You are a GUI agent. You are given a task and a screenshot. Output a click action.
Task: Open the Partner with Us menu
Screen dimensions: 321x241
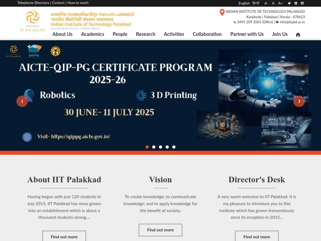click(247, 34)
